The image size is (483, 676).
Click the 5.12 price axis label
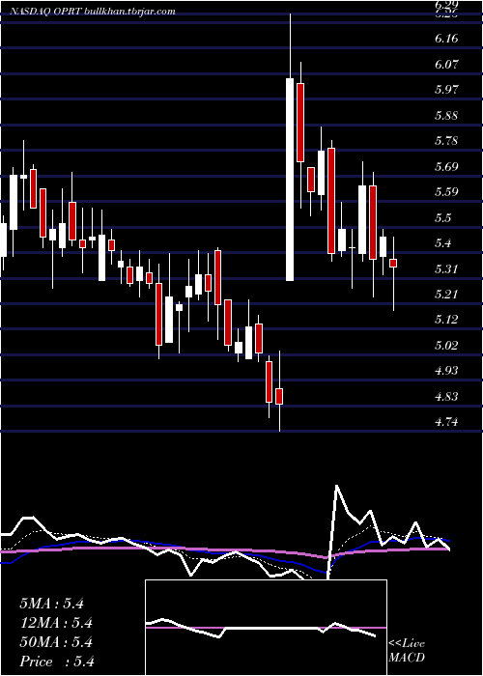pos(446,320)
